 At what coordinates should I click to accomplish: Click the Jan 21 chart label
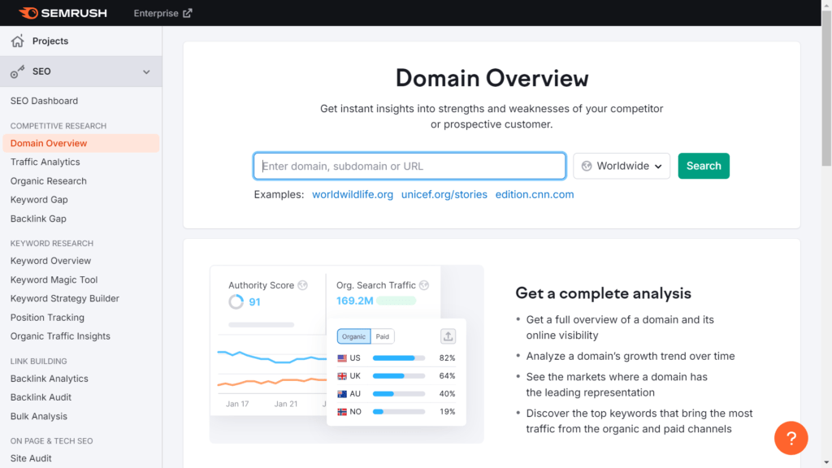(x=285, y=404)
